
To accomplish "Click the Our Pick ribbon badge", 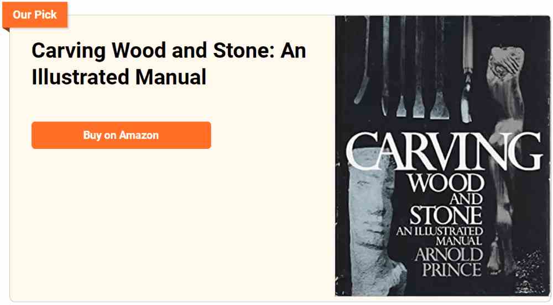I will coord(35,15).
